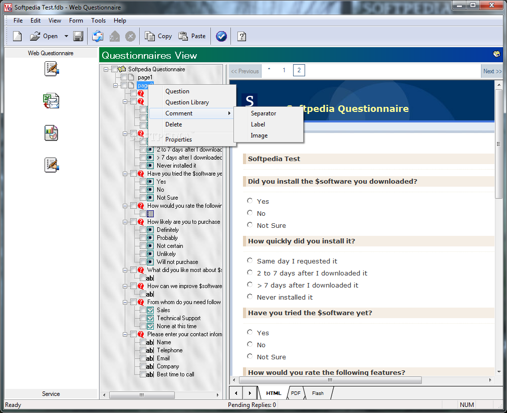The height and width of the screenshot is (413, 507).
Task: Collapse 'From whom do you need follow' node
Action: click(x=125, y=302)
